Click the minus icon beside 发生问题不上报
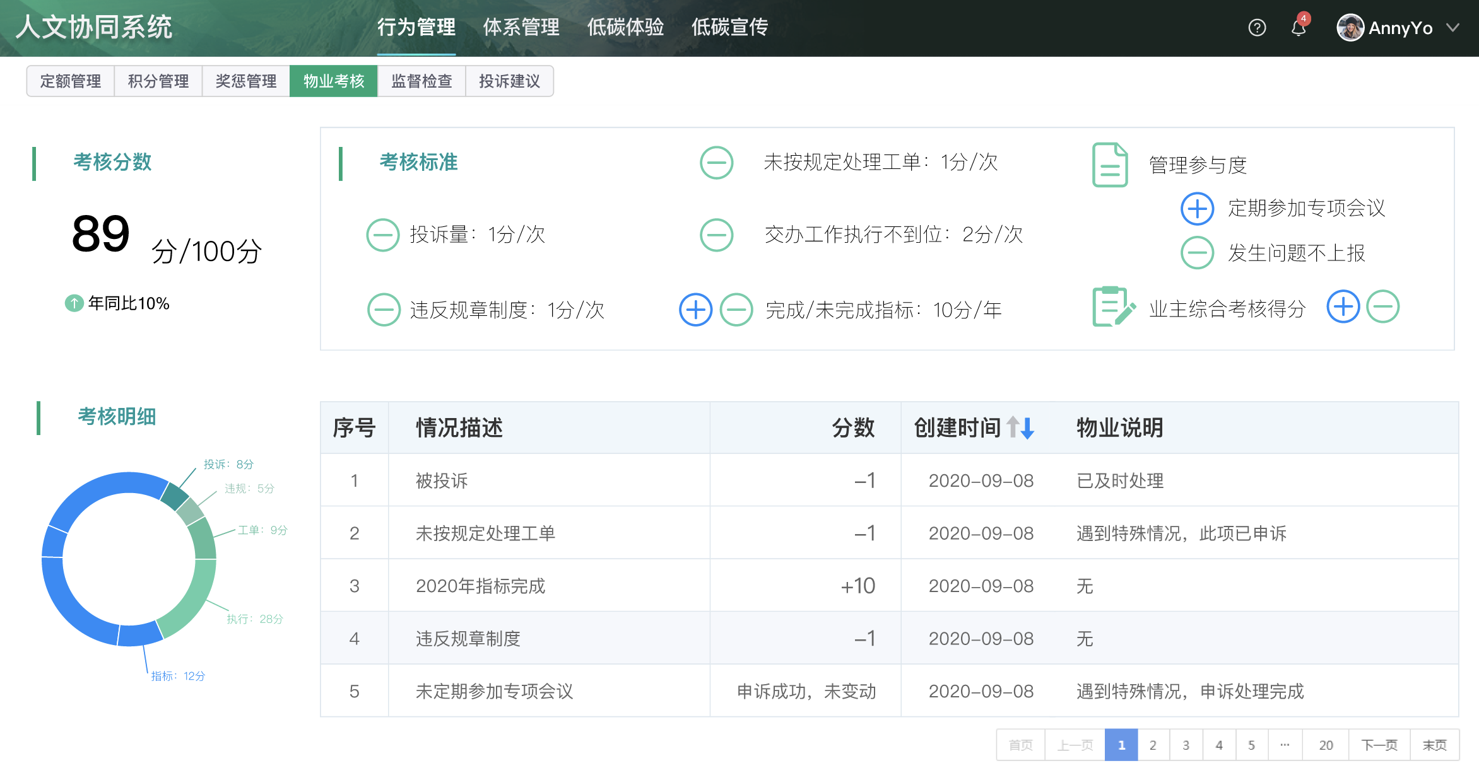Screen dimensions: 1479x768 pyautogui.click(x=1197, y=253)
